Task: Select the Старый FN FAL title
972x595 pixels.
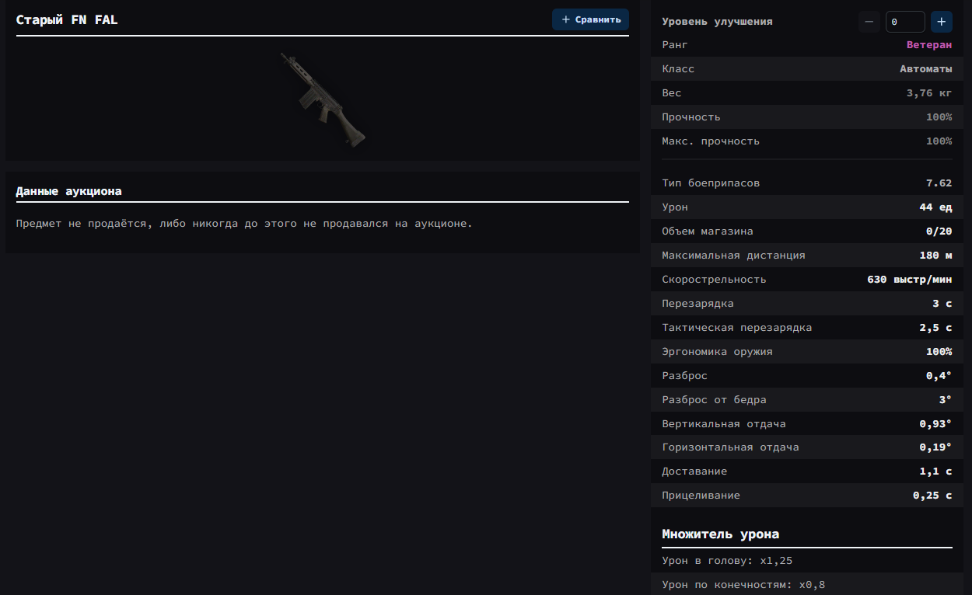Action: coord(67,20)
